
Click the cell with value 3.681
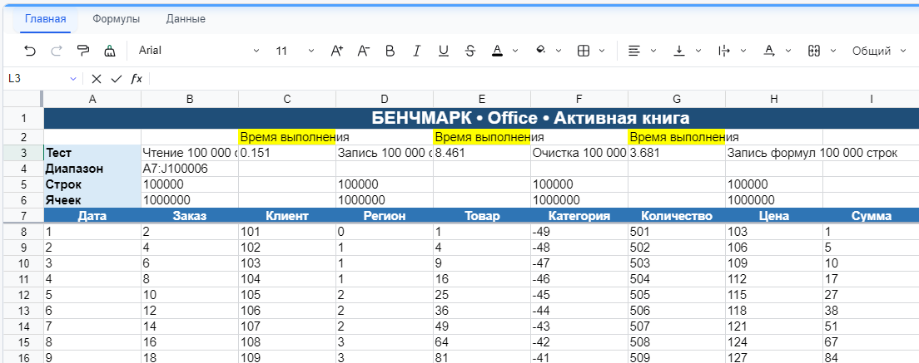(x=677, y=153)
